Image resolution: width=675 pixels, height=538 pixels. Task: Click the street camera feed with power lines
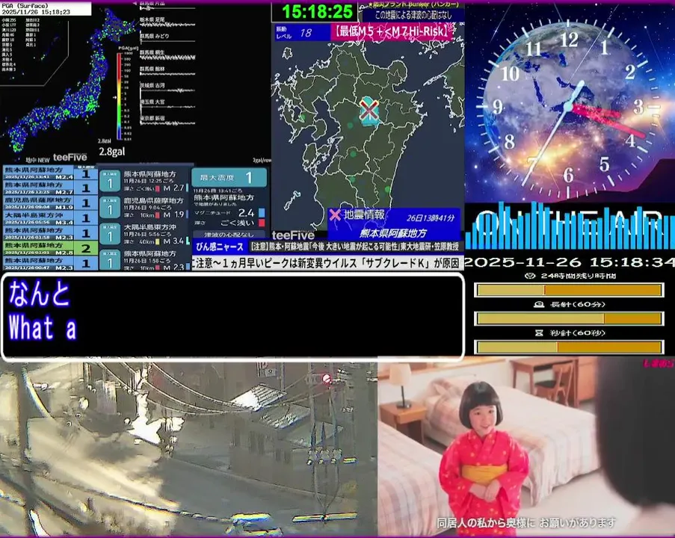[188, 449]
